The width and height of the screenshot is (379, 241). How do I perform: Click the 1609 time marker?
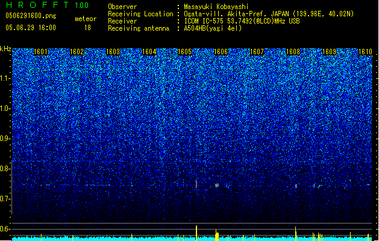click(x=329, y=52)
